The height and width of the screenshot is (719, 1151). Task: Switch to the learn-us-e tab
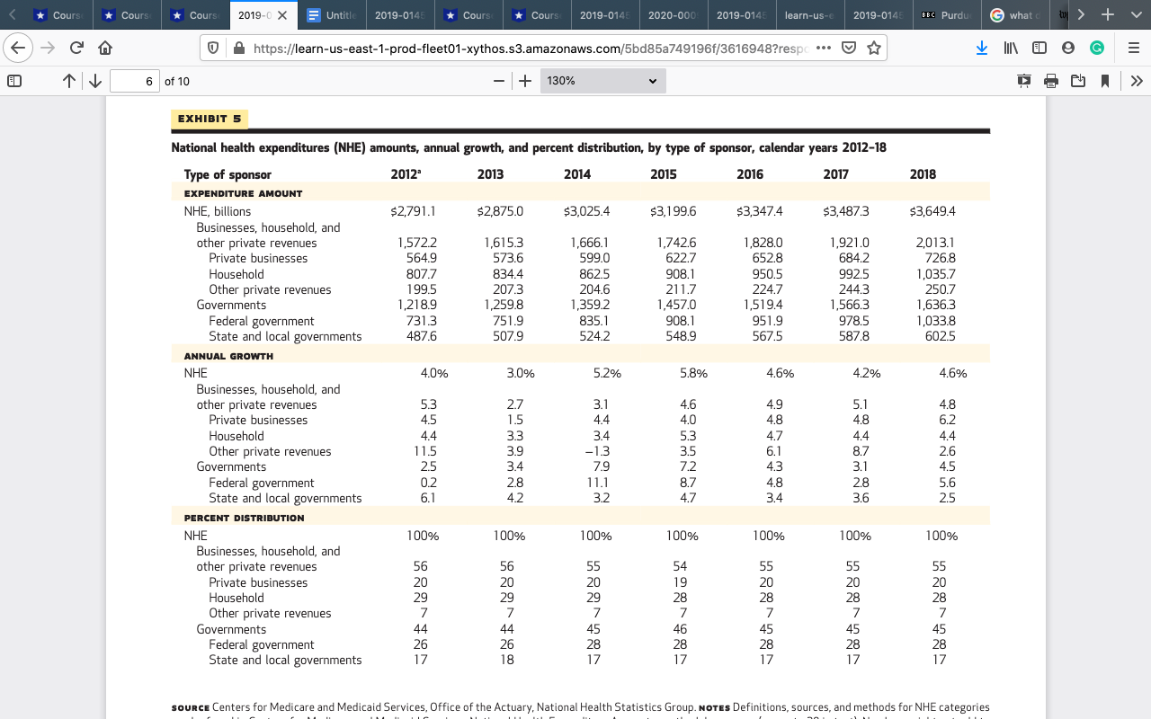point(810,15)
